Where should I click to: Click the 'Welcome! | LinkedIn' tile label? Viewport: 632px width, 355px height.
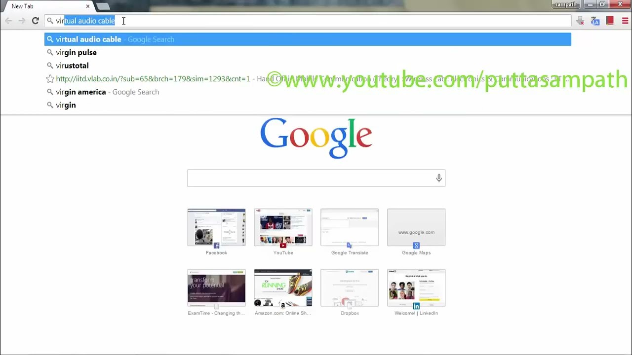[416, 313]
